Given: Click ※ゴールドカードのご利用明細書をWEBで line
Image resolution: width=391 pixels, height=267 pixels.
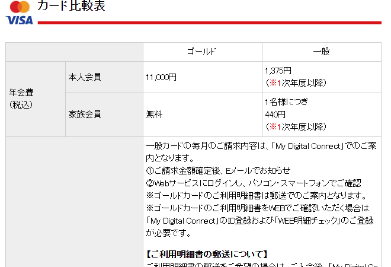Looking at the screenshot, I should (x=257, y=208).
